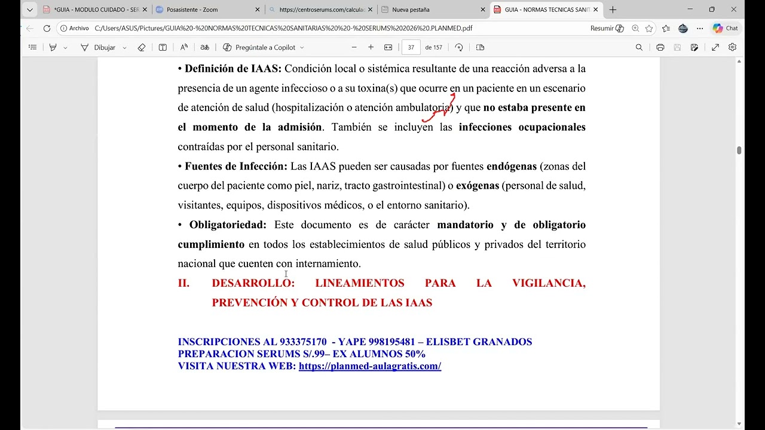The height and width of the screenshot is (430, 765).
Task: Expand highlight color options dropdown
Action: [x=65, y=47]
